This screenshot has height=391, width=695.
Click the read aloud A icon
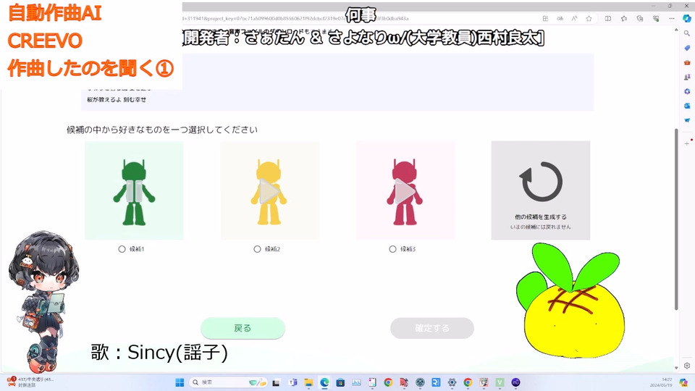pos(574,19)
